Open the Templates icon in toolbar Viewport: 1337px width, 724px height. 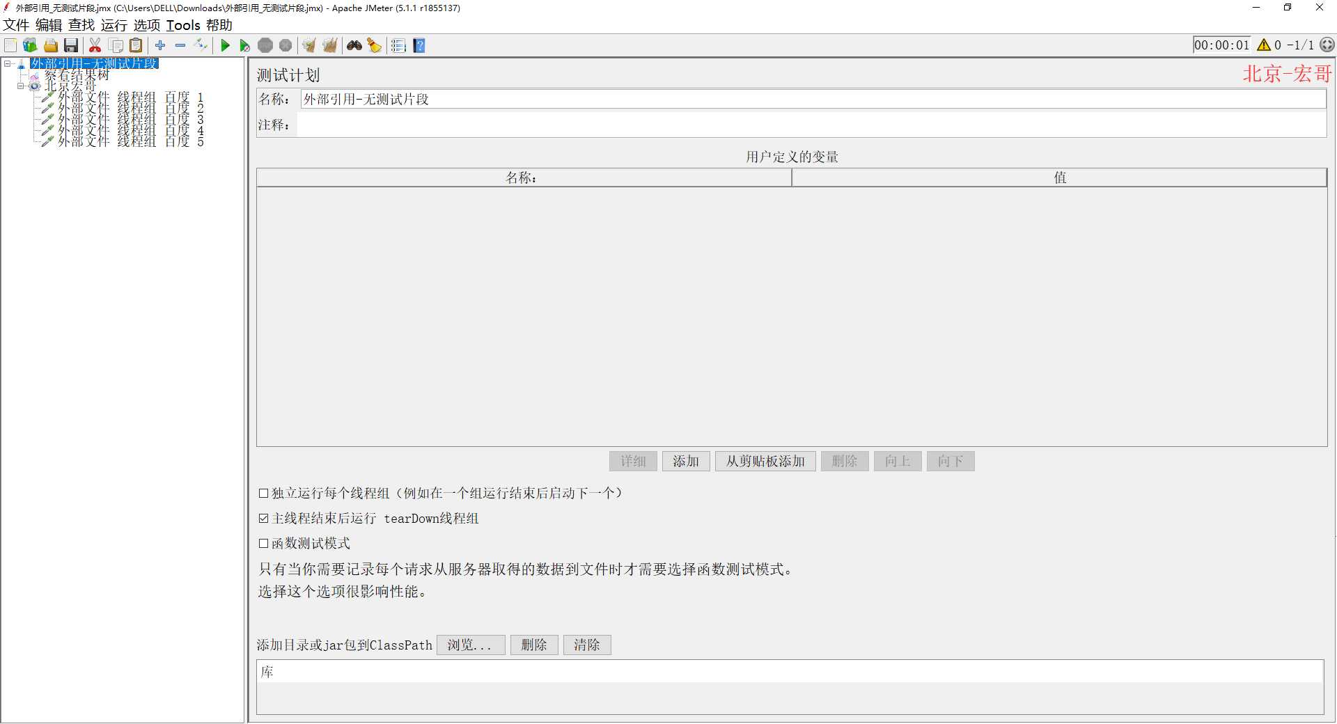click(30, 45)
